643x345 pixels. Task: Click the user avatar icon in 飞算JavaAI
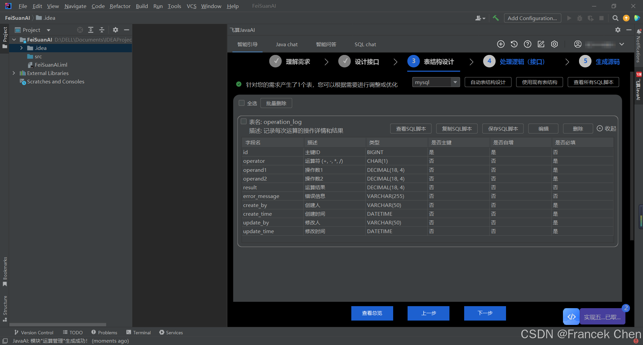[578, 44]
